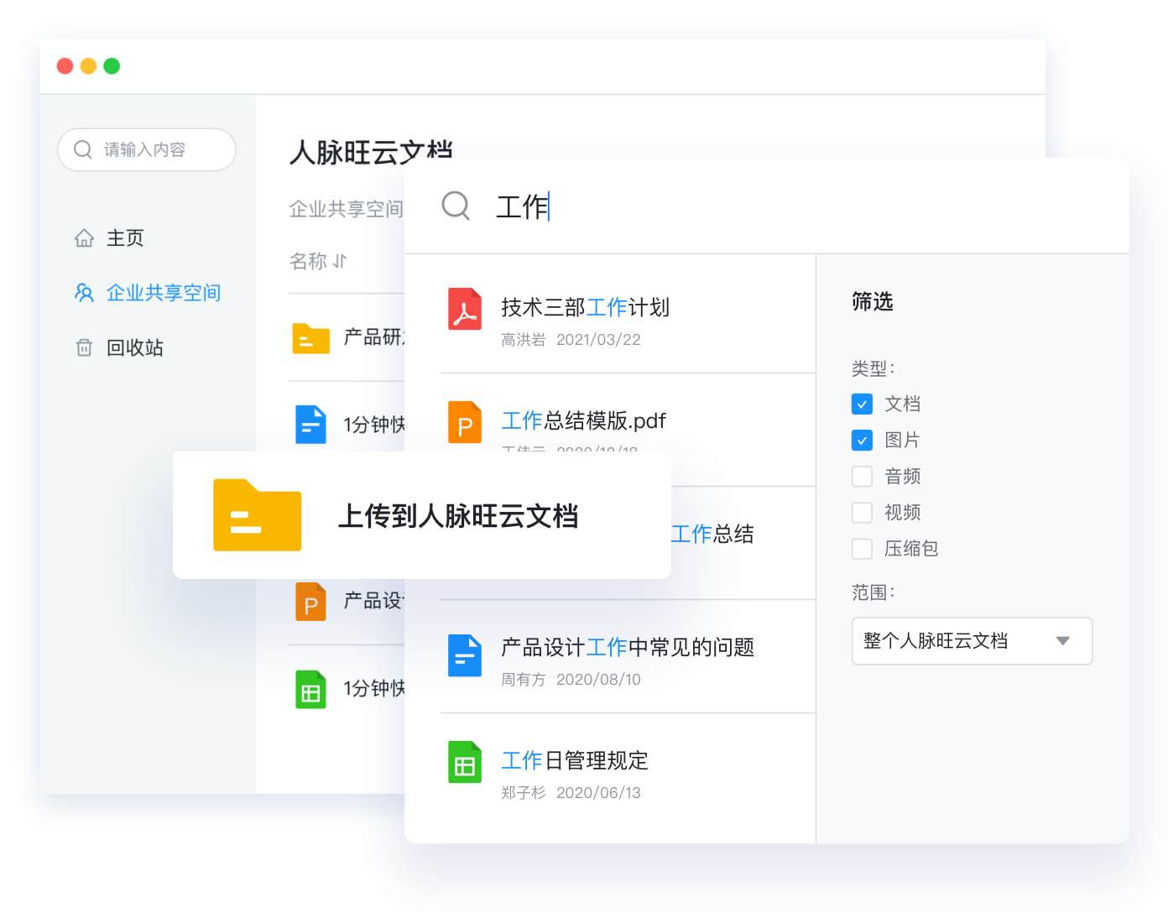Screen dimensions: 1168x913
Task: Click the orange P icon for 产品设 row
Action: pyautogui.click(x=310, y=602)
